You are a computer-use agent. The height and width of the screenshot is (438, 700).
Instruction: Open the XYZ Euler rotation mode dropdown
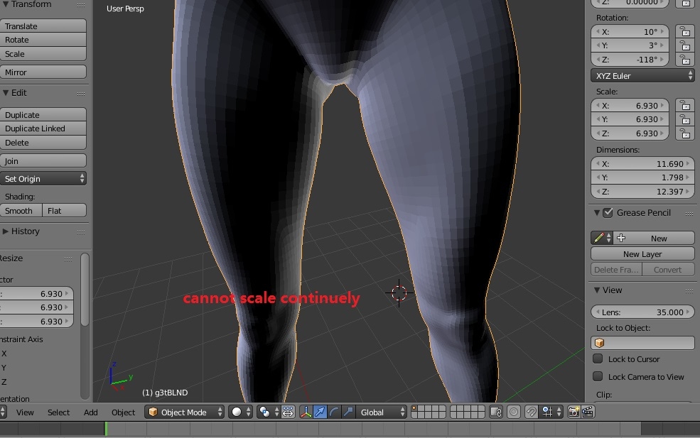pos(642,76)
